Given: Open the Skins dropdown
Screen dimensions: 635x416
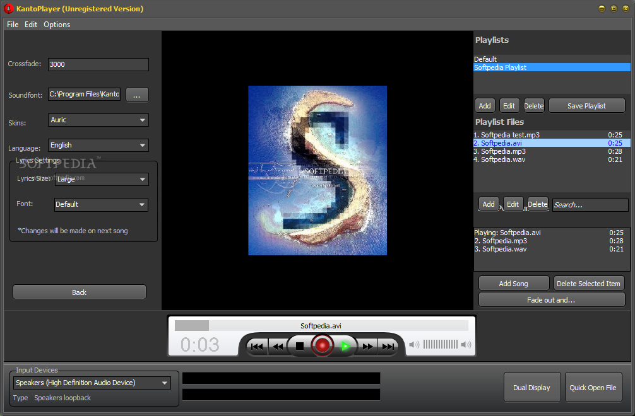Looking at the screenshot, I should coord(98,120).
